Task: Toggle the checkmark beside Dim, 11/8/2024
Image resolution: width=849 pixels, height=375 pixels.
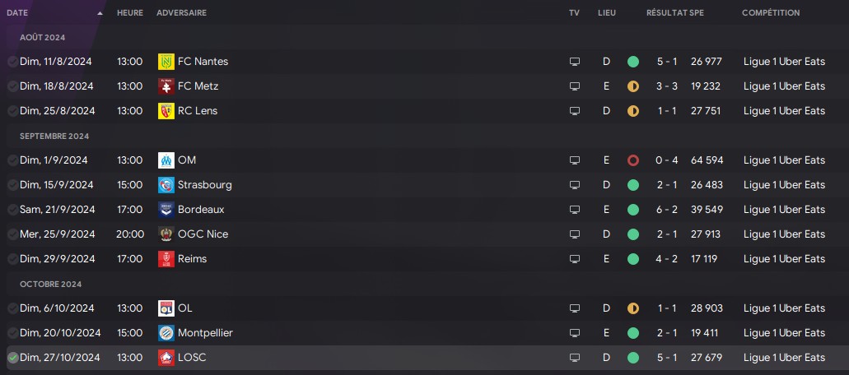Action: (x=12, y=62)
